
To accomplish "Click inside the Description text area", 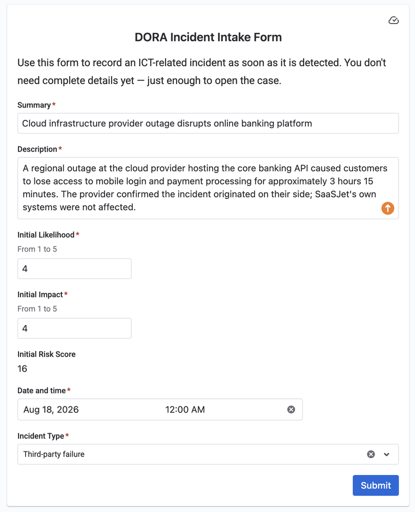I will 208,188.
